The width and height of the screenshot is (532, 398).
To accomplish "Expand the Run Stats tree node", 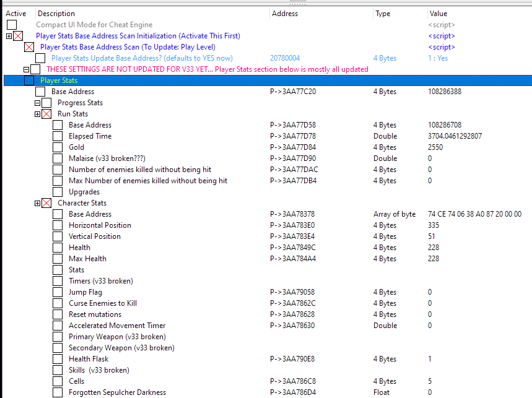I will 37,114.
